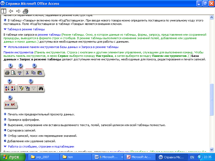Go back with the left arrow button
This screenshot has height=161, width=215.
click(x=11, y=11)
